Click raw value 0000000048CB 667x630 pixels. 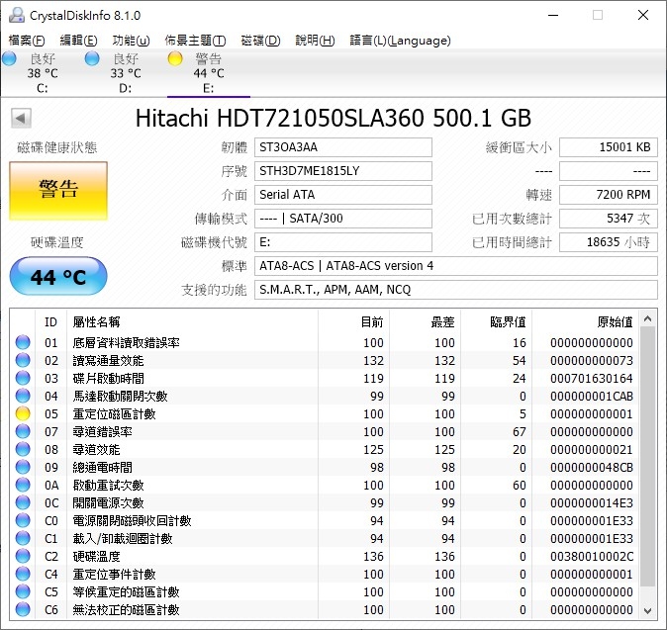click(x=592, y=468)
